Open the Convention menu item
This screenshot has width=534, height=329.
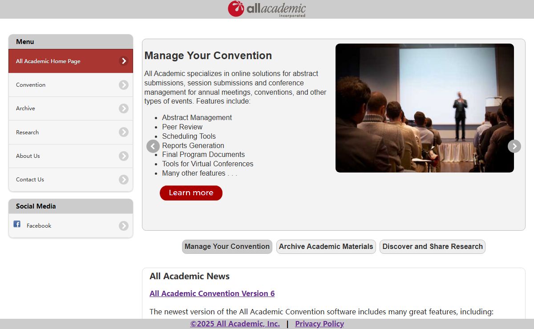[x=71, y=85]
